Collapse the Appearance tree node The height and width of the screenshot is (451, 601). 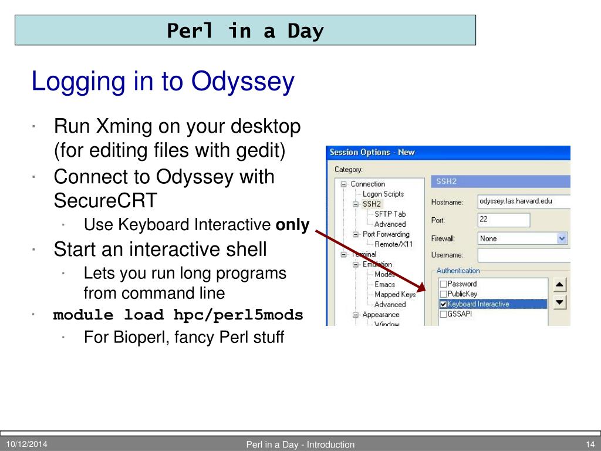[355, 315]
